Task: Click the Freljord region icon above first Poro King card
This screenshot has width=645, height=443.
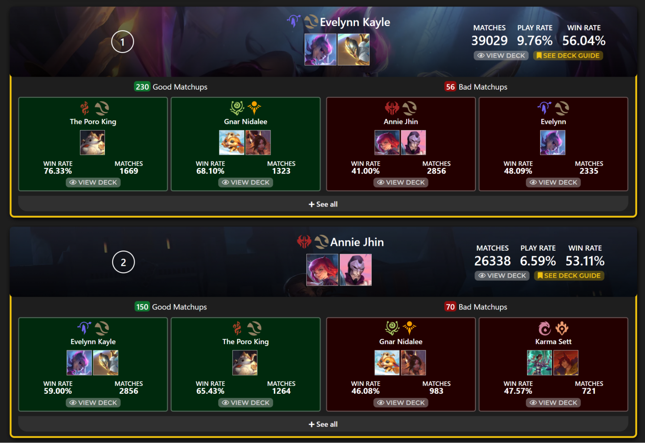Action: tap(85, 108)
